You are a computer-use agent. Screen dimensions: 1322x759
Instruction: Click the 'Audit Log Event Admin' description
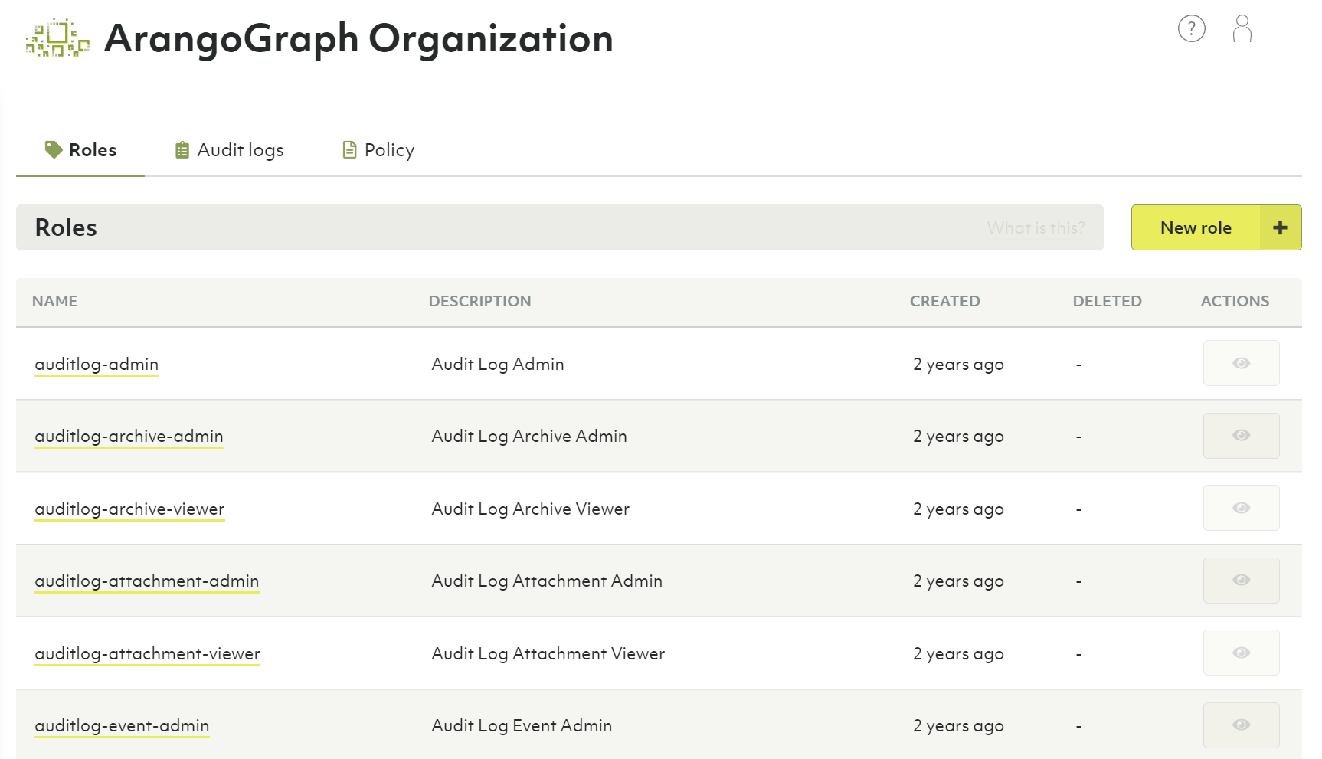pos(522,725)
